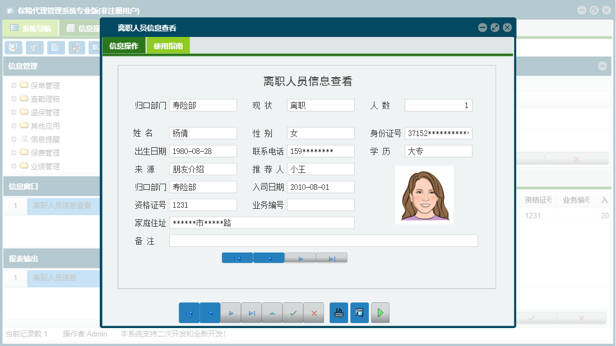This screenshot has width=616, height=346.
Task: Jump to the first record
Action: click(x=189, y=313)
